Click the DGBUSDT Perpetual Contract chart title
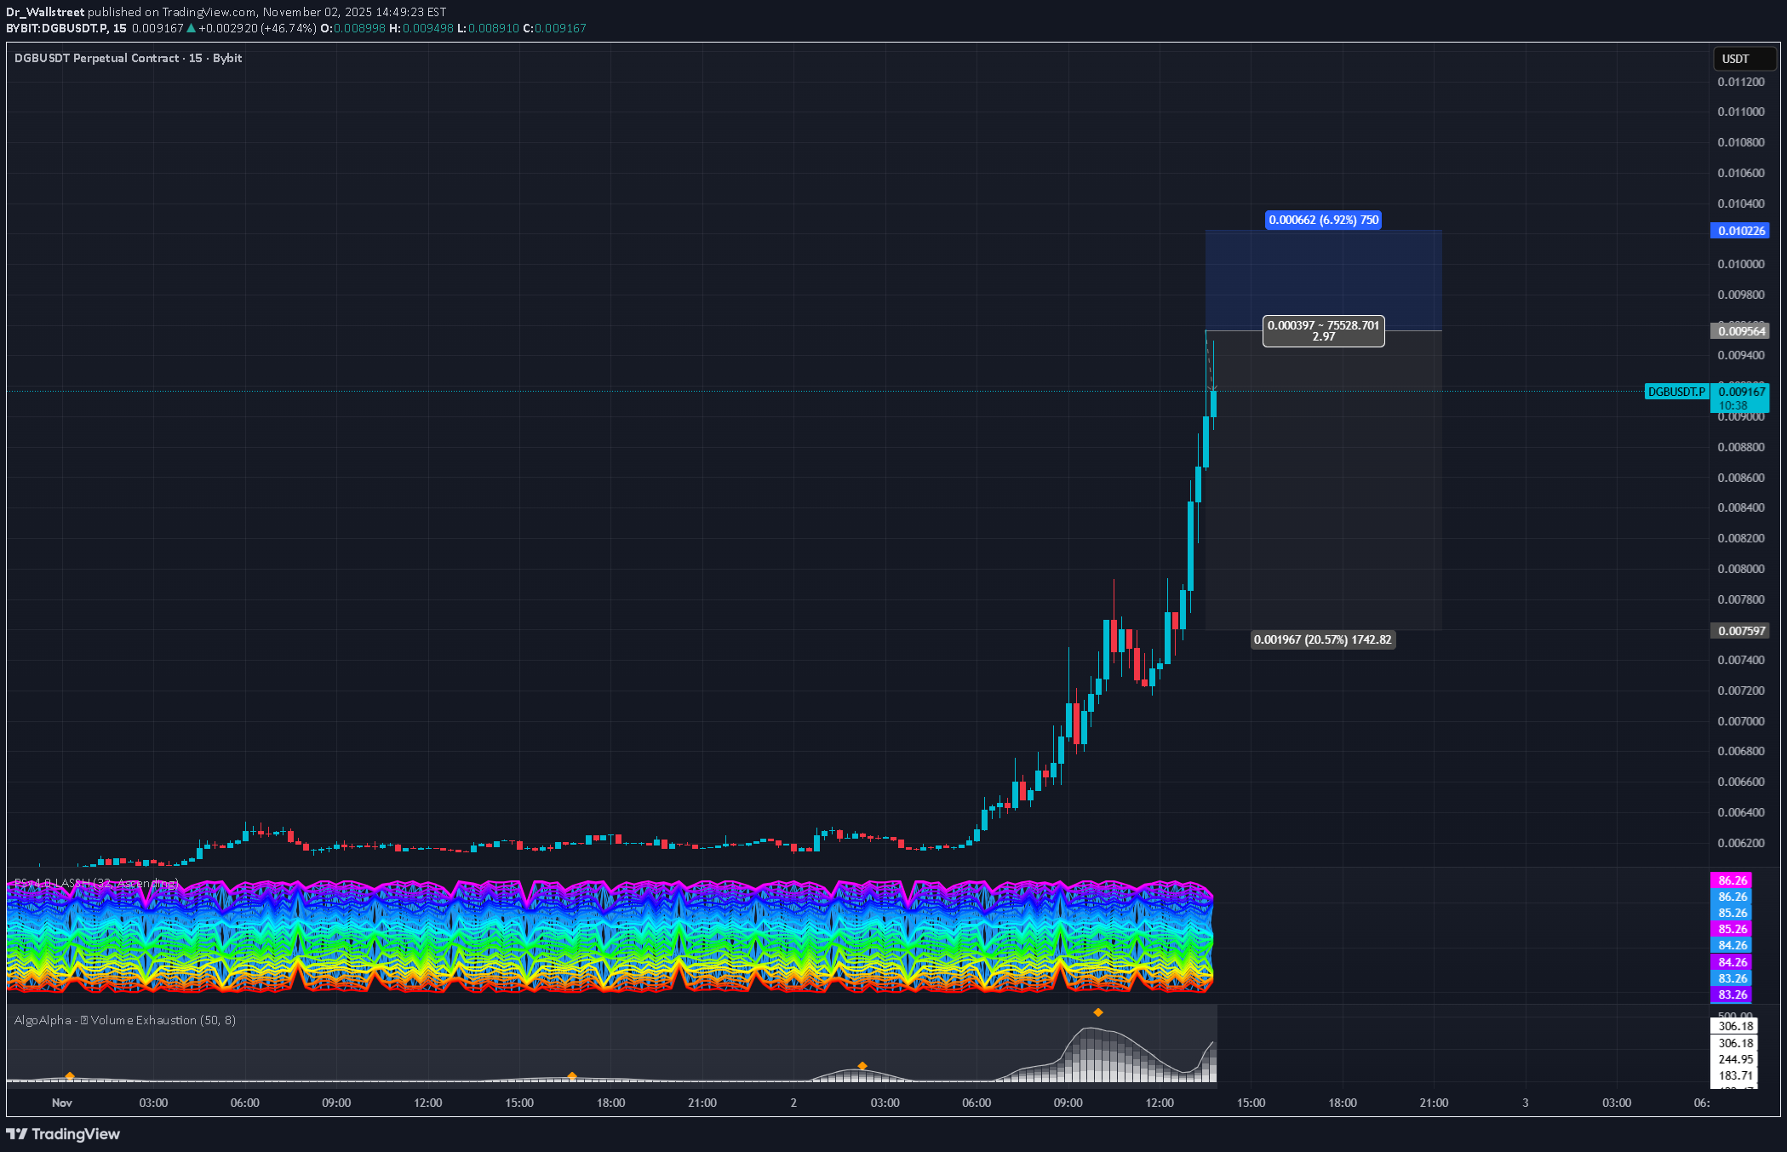The width and height of the screenshot is (1787, 1152). [127, 58]
